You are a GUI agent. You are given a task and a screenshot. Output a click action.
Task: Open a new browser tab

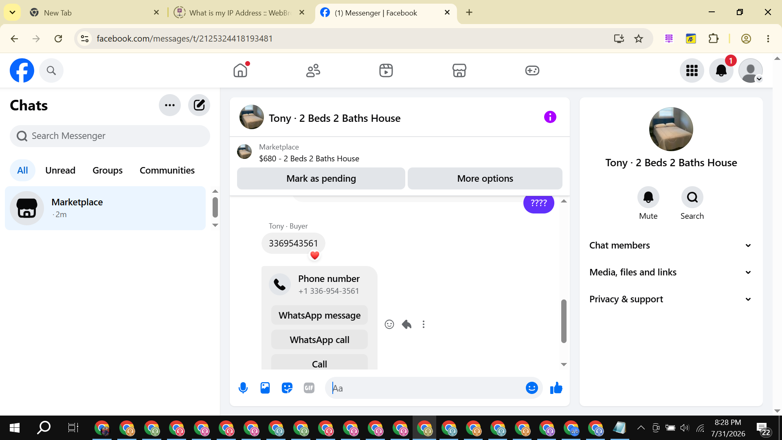point(469,13)
